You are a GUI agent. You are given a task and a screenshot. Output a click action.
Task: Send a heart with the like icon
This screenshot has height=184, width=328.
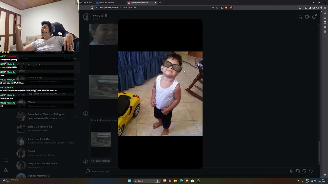(x=311, y=171)
